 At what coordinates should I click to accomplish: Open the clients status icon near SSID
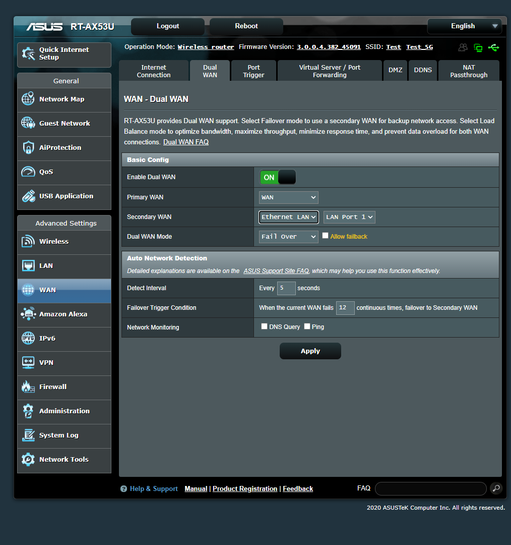coord(463,47)
